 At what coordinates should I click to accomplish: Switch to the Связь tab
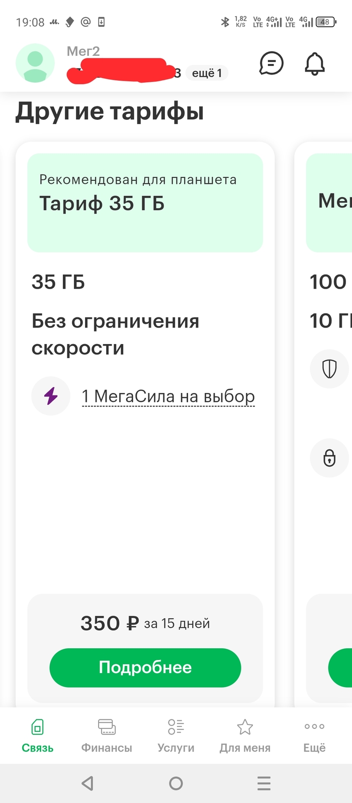[x=38, y=735]
